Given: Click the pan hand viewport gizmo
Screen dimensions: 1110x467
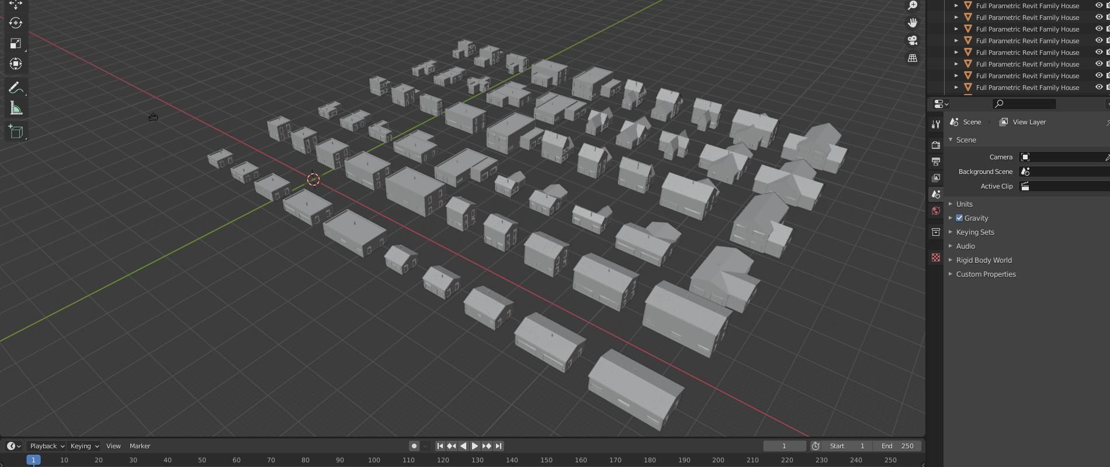Looking at the screenshot, I should [913, 23].
